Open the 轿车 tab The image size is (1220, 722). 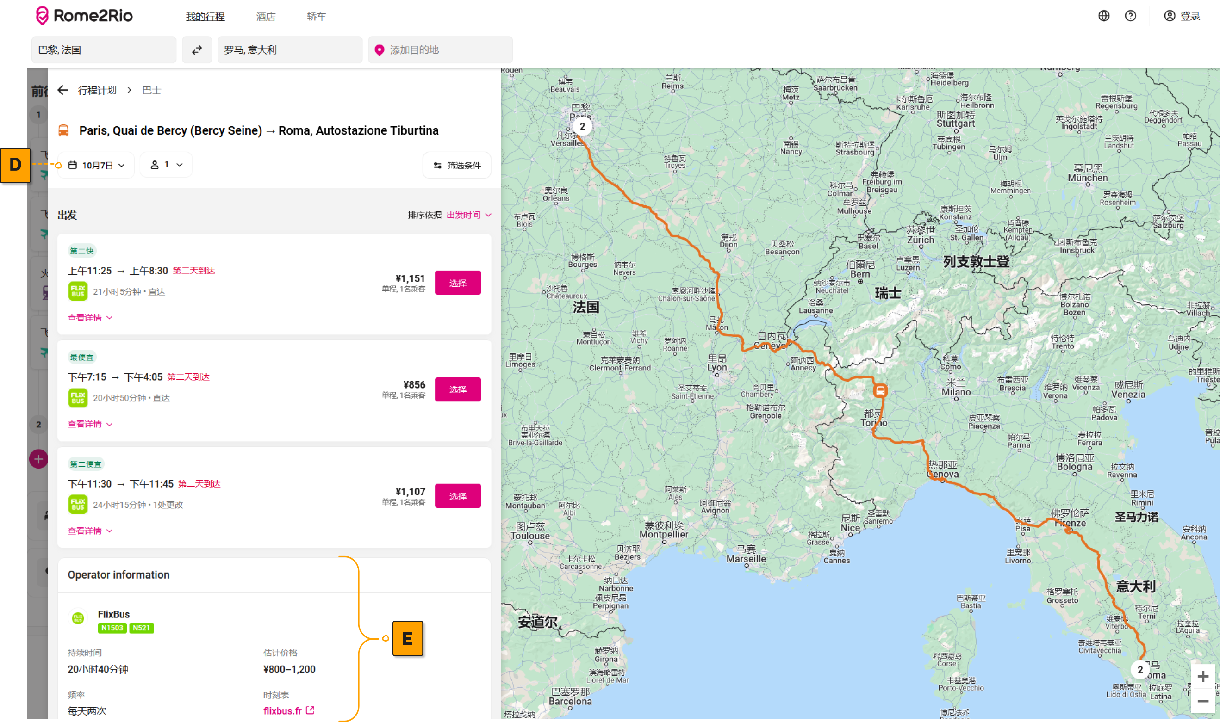point(316,17)
